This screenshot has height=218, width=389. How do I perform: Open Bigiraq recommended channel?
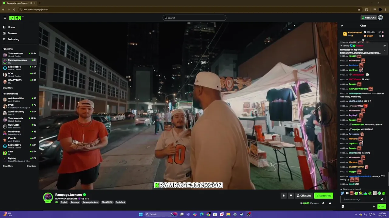click(x=19, y=160)
